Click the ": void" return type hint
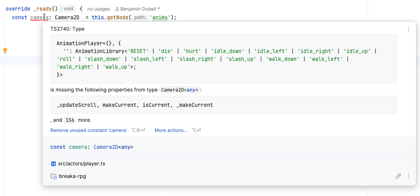The height and width of the screenshot is (196, 420). coord(67,9)
